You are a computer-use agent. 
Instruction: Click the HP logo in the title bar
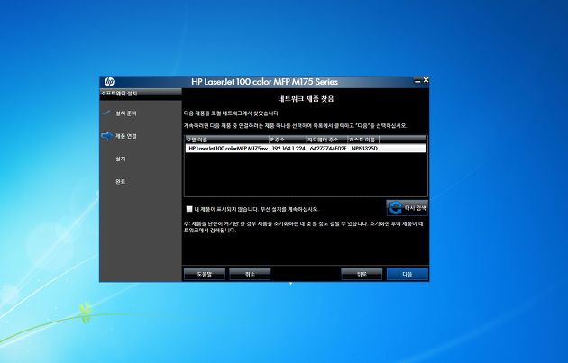click(x=109, y=82)
